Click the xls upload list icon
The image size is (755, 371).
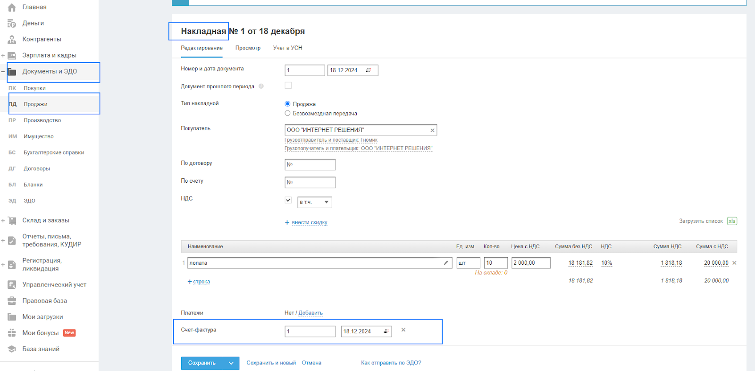click(732, 221)
